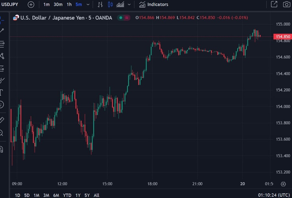Open the emoji icons tool

coord(2,104)
